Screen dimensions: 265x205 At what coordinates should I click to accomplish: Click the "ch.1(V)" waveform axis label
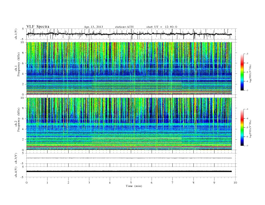point(16,34)
